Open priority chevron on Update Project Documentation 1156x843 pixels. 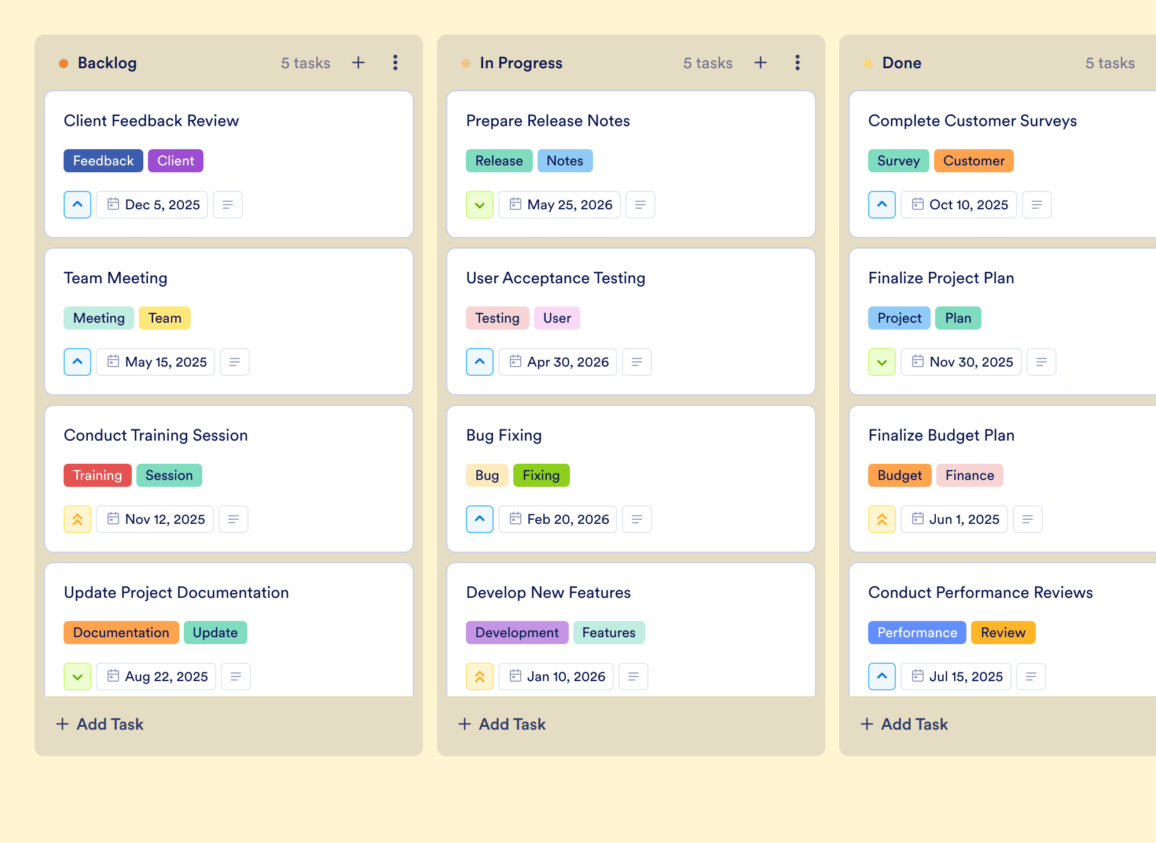point(77,676)
